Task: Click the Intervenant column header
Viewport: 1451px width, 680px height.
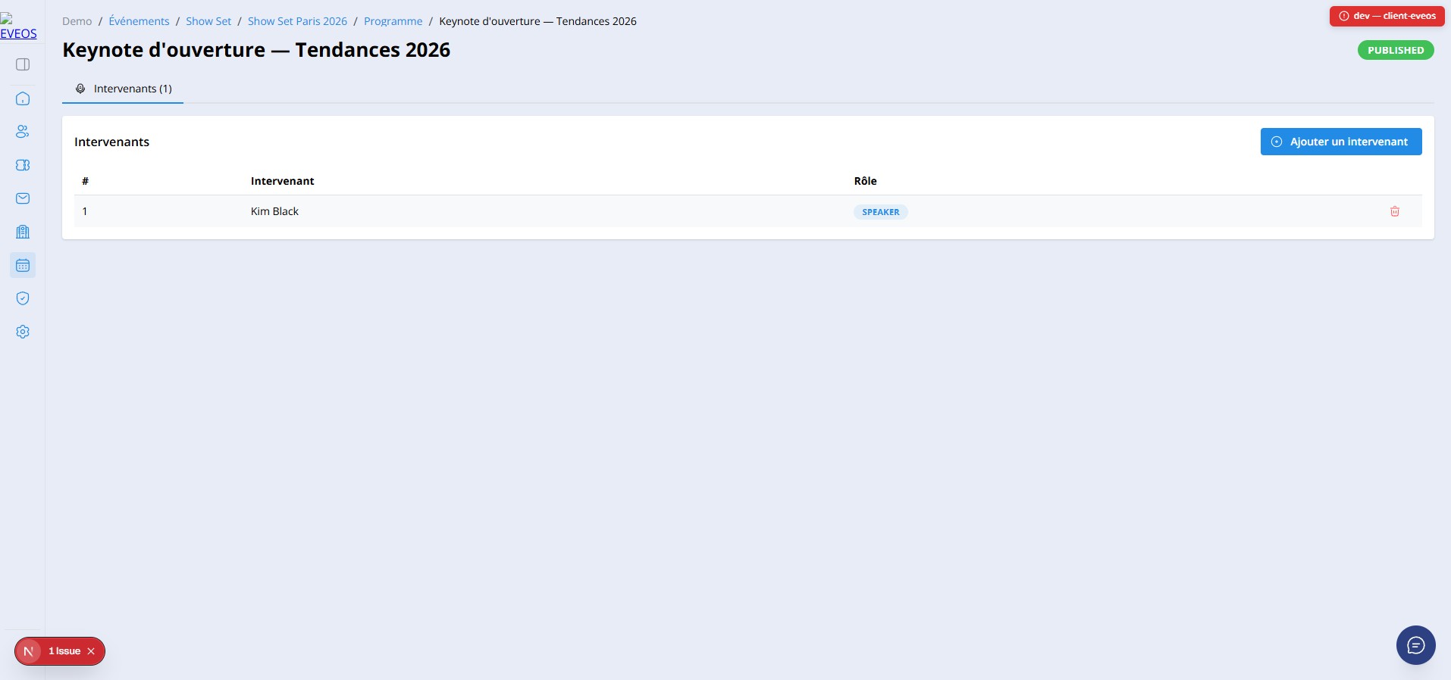Action: 282,181
